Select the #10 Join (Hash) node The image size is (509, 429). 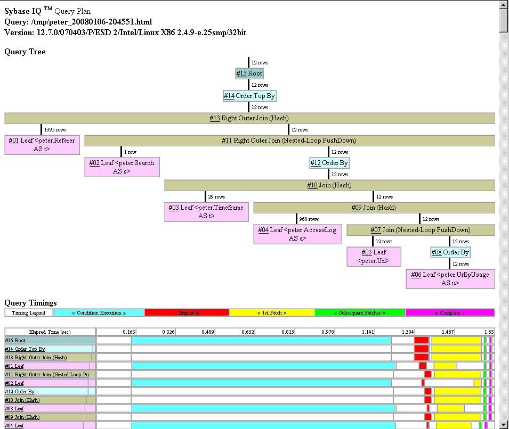click(312, 185)
